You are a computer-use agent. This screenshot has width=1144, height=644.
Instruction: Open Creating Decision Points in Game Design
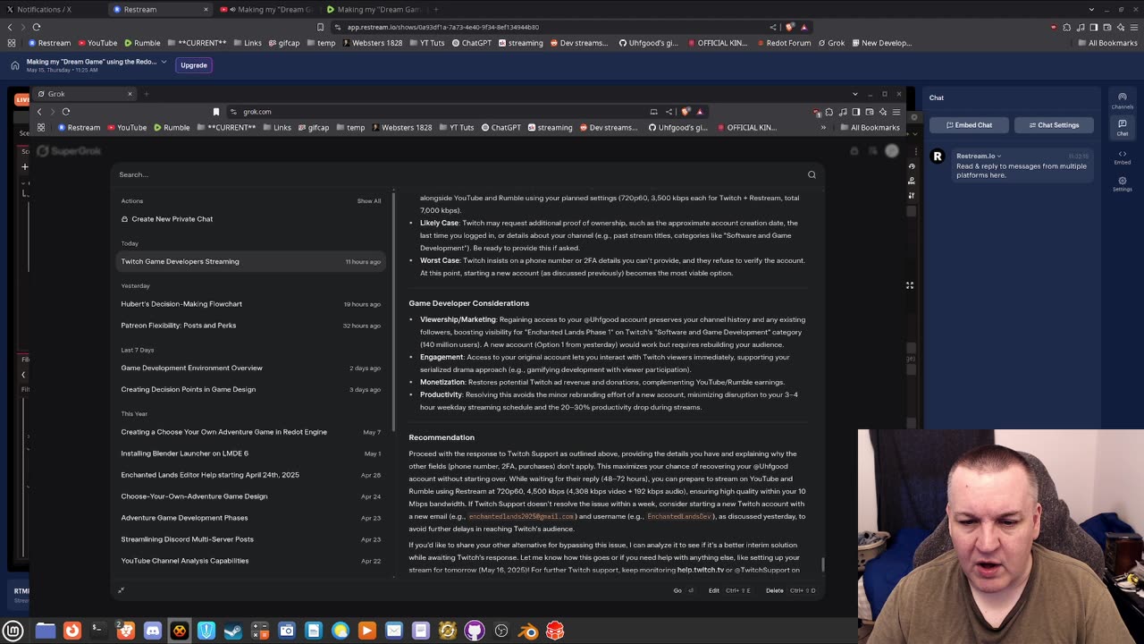(251, 389)
